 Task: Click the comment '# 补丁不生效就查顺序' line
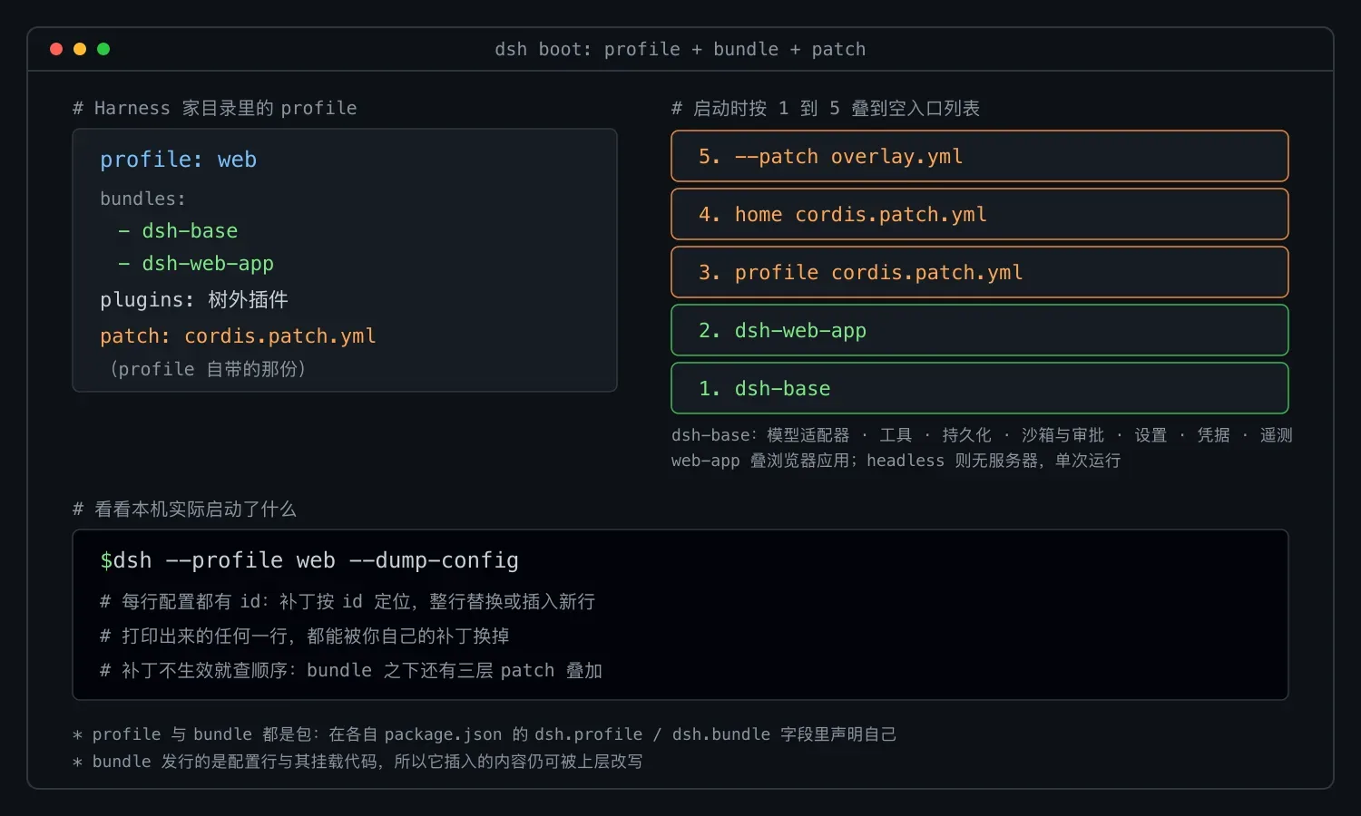tap(351, 670)
